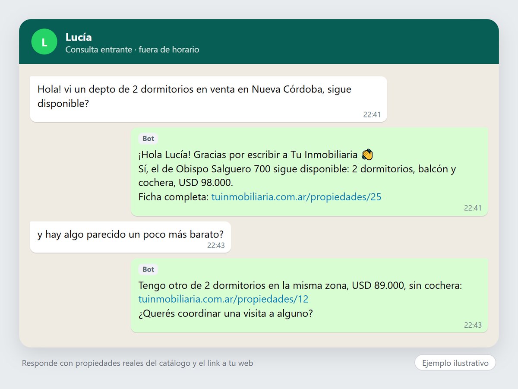Click Lucía's message about Nueva Córdoba depto

(x=208, y=99)
